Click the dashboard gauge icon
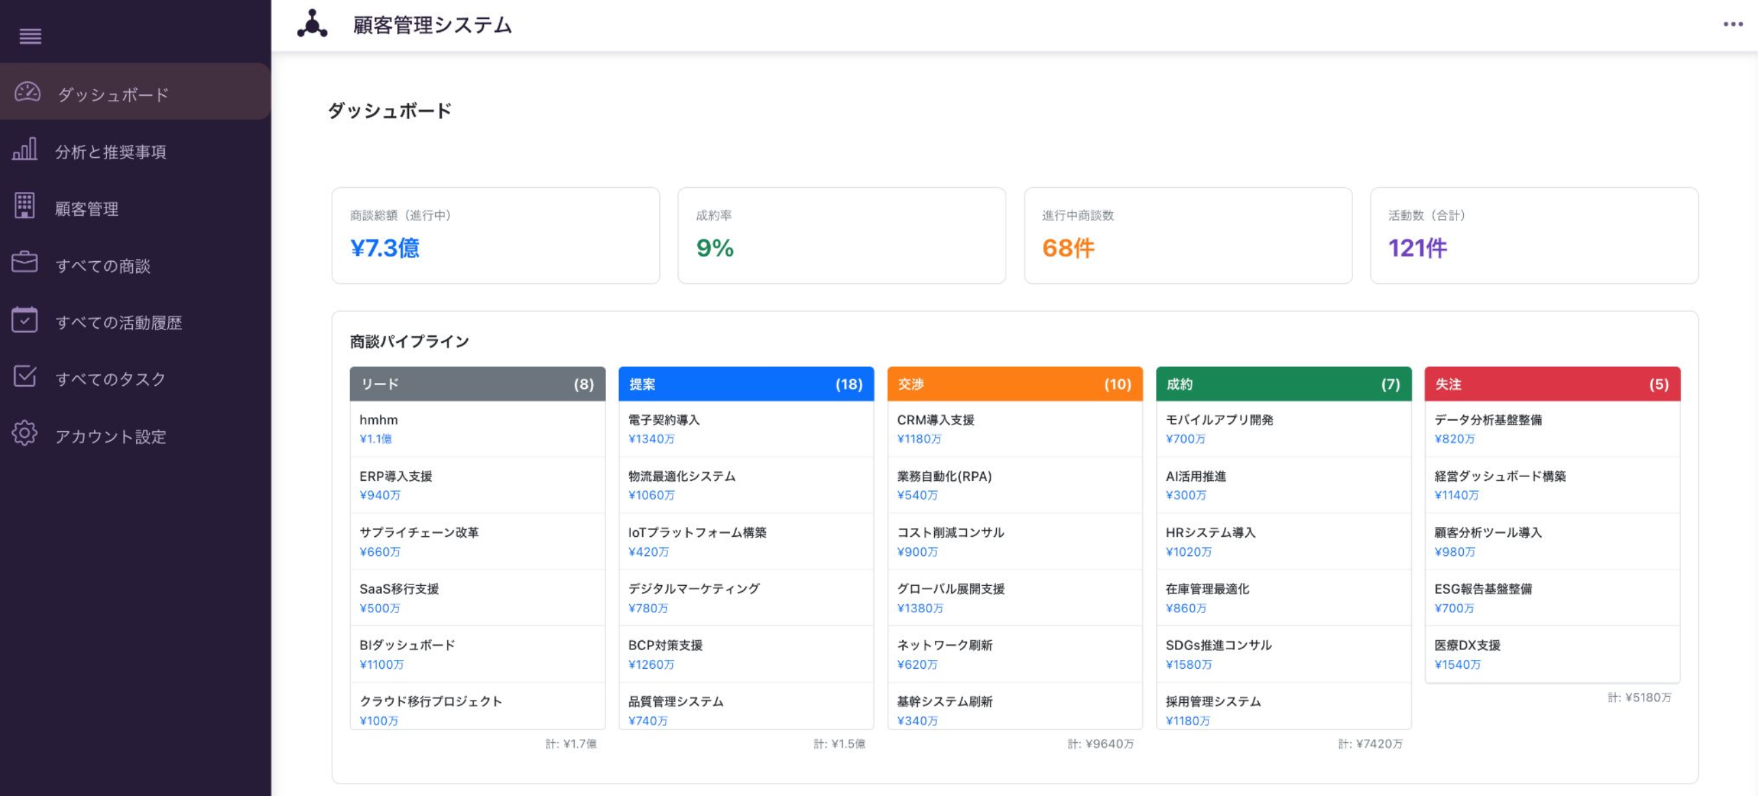Screen dimensions: 1758x796 click(28, 92)
